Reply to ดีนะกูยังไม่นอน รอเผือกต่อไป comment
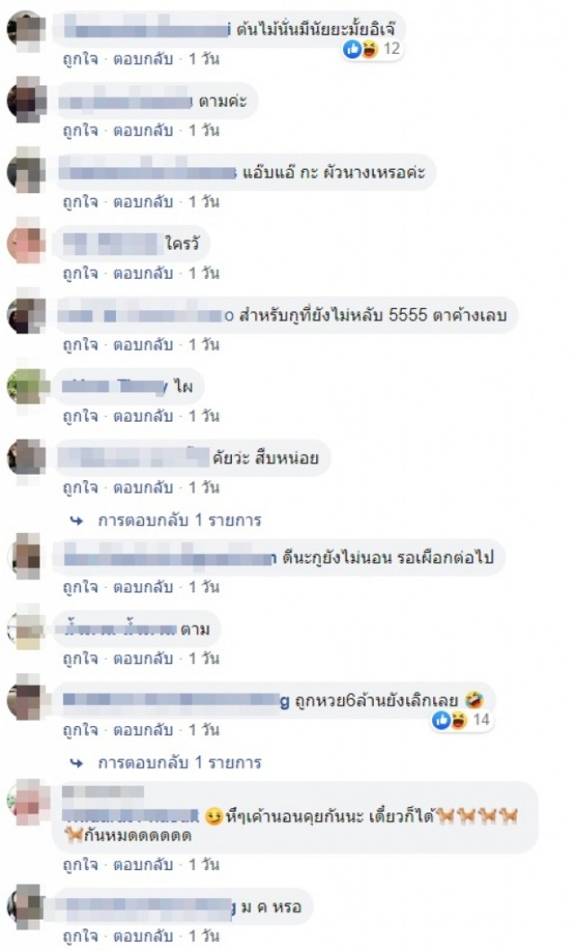This screenshot has width=575, height=951. tap(143, 588)
